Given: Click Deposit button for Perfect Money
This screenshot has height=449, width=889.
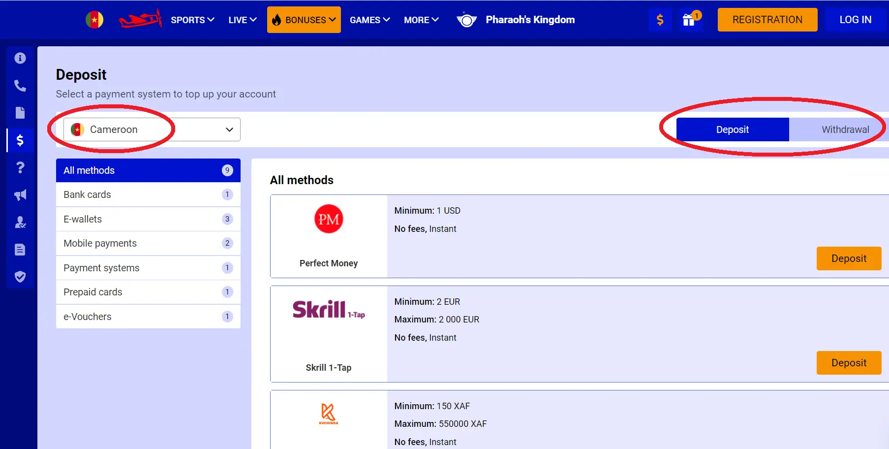Looking at the screenshot, I should tap(849, 258).
